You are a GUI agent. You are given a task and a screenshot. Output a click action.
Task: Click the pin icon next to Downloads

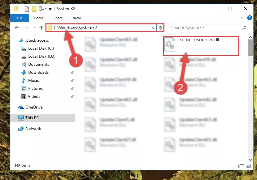click(x=72, y=72)
